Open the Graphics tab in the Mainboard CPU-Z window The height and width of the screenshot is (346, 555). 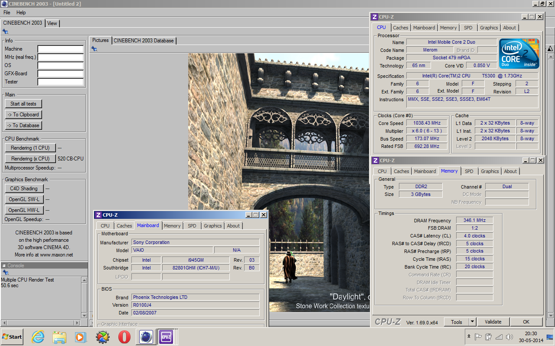(213, 226)
